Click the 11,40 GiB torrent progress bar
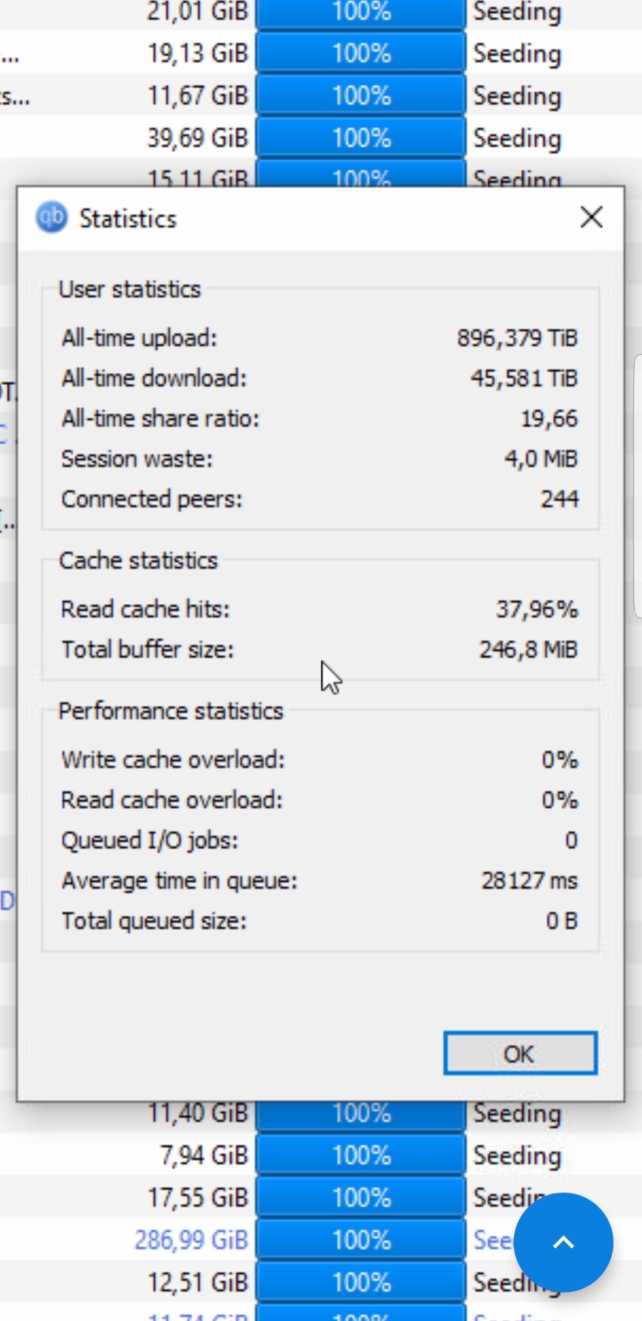 tap(361, 1115)
